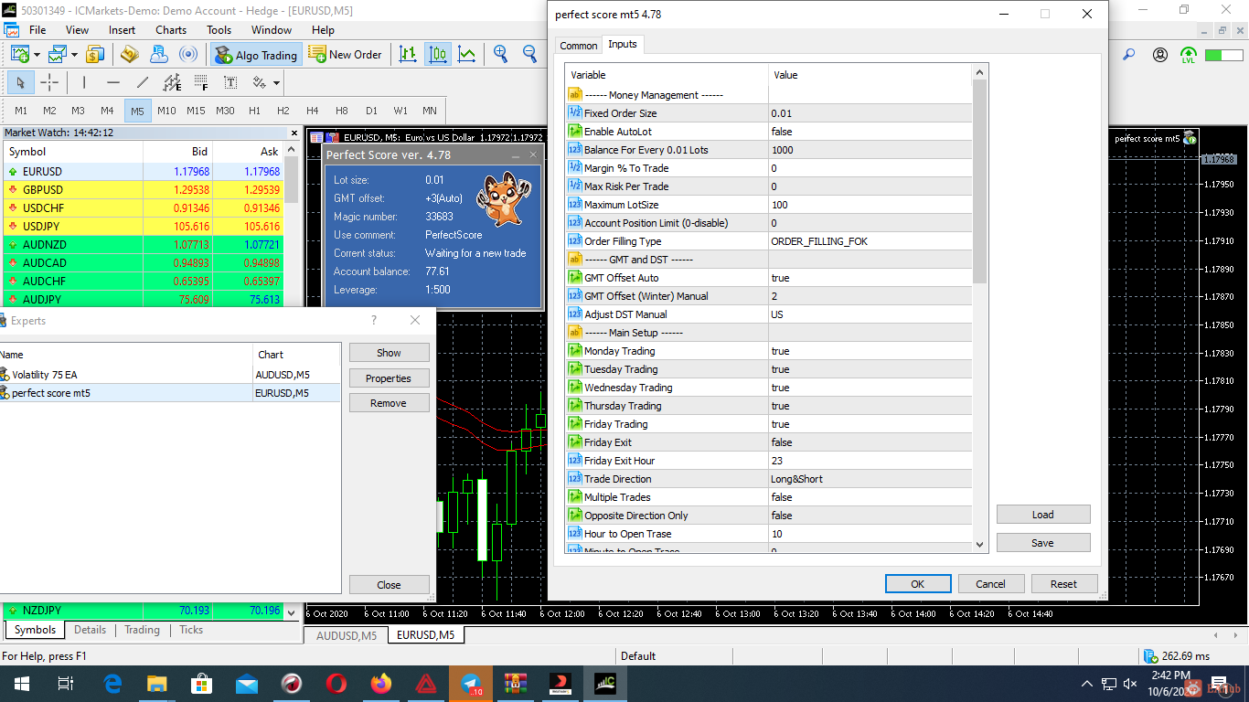Click the Save button

point(1043,543)
